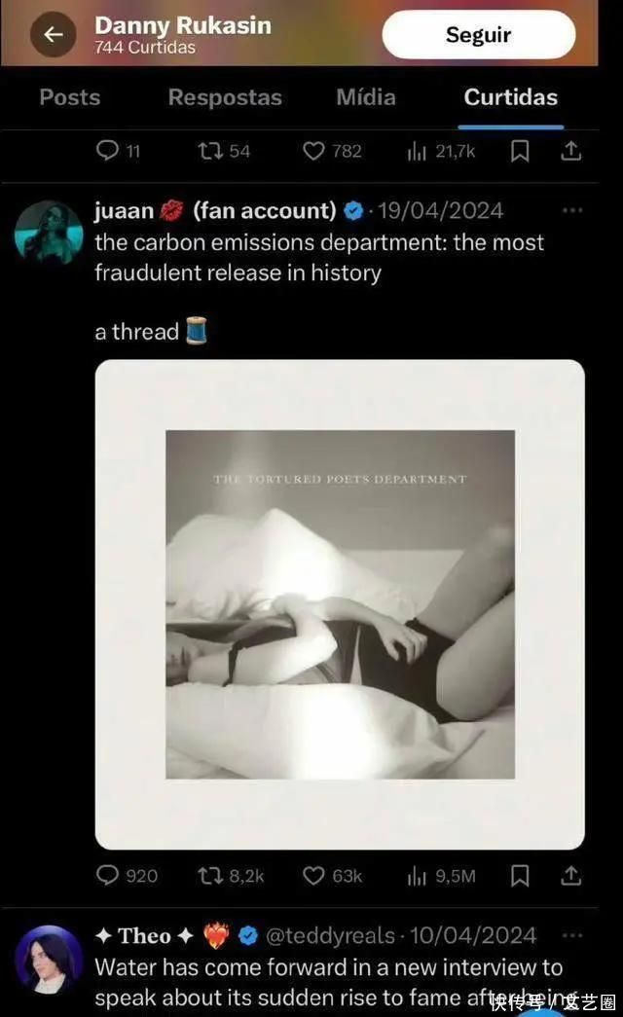Open juaan fan account profile picture
623x1017 pixels.
49,232
